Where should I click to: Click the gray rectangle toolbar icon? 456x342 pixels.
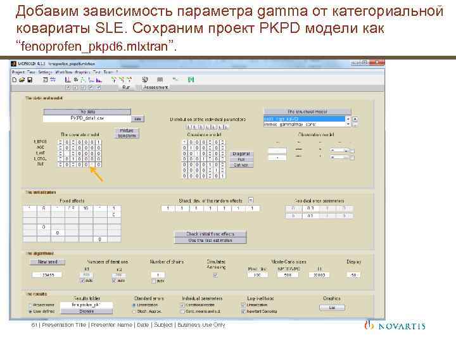point(160,79)
